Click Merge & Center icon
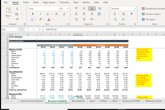 [x=99, y=14]
